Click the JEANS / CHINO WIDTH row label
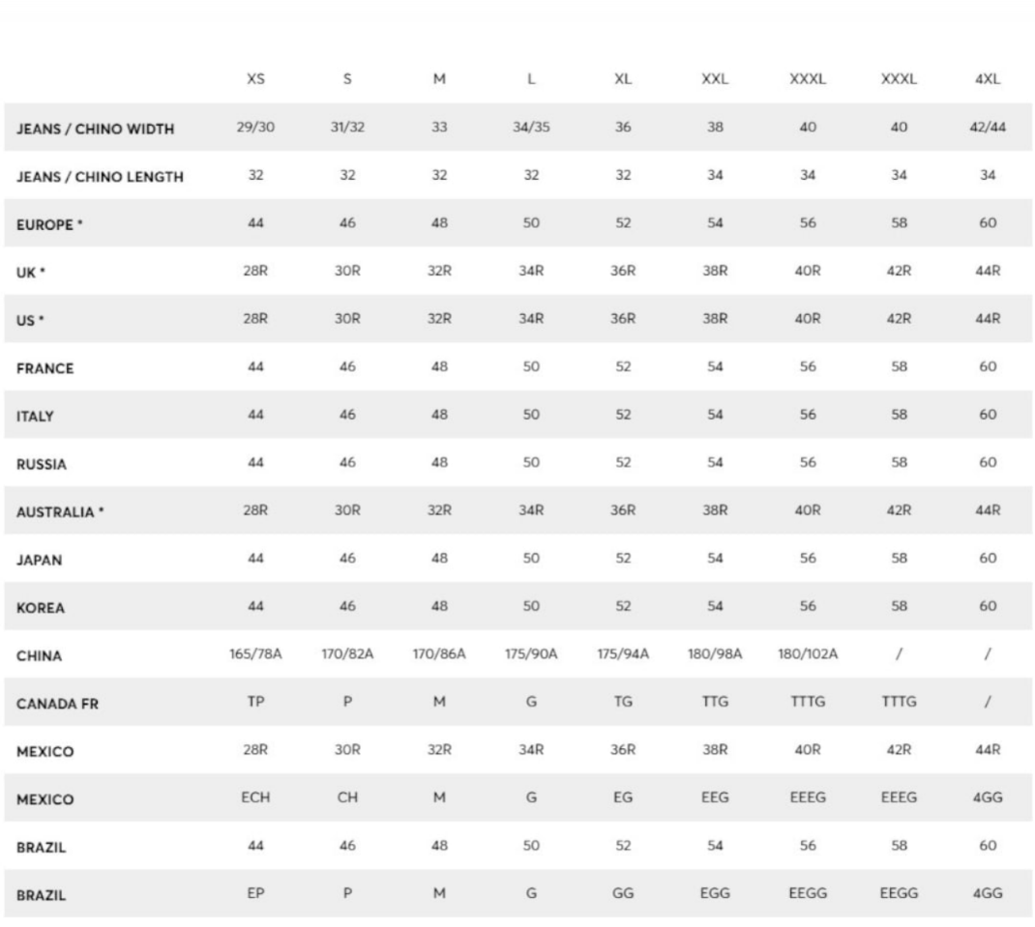Viewport: 1035px width, 927px height. coord(95,129)
